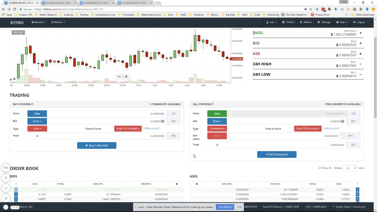Click the buy Units input field

(x=107, y=114)
